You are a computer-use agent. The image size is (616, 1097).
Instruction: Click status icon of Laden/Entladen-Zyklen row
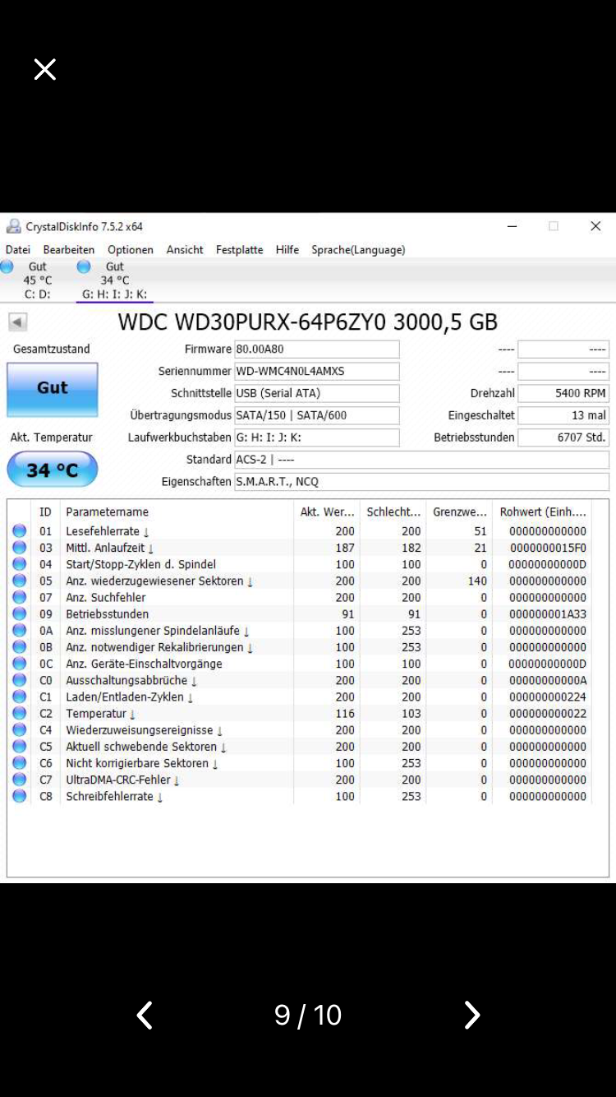[19, 697]
